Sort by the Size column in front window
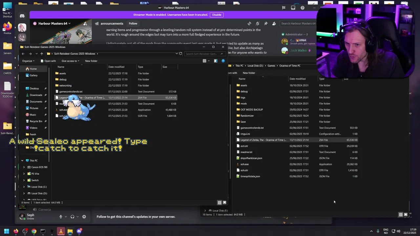Image resolution: width=420 pixels, height=236 pixels. tap(165, 67)
